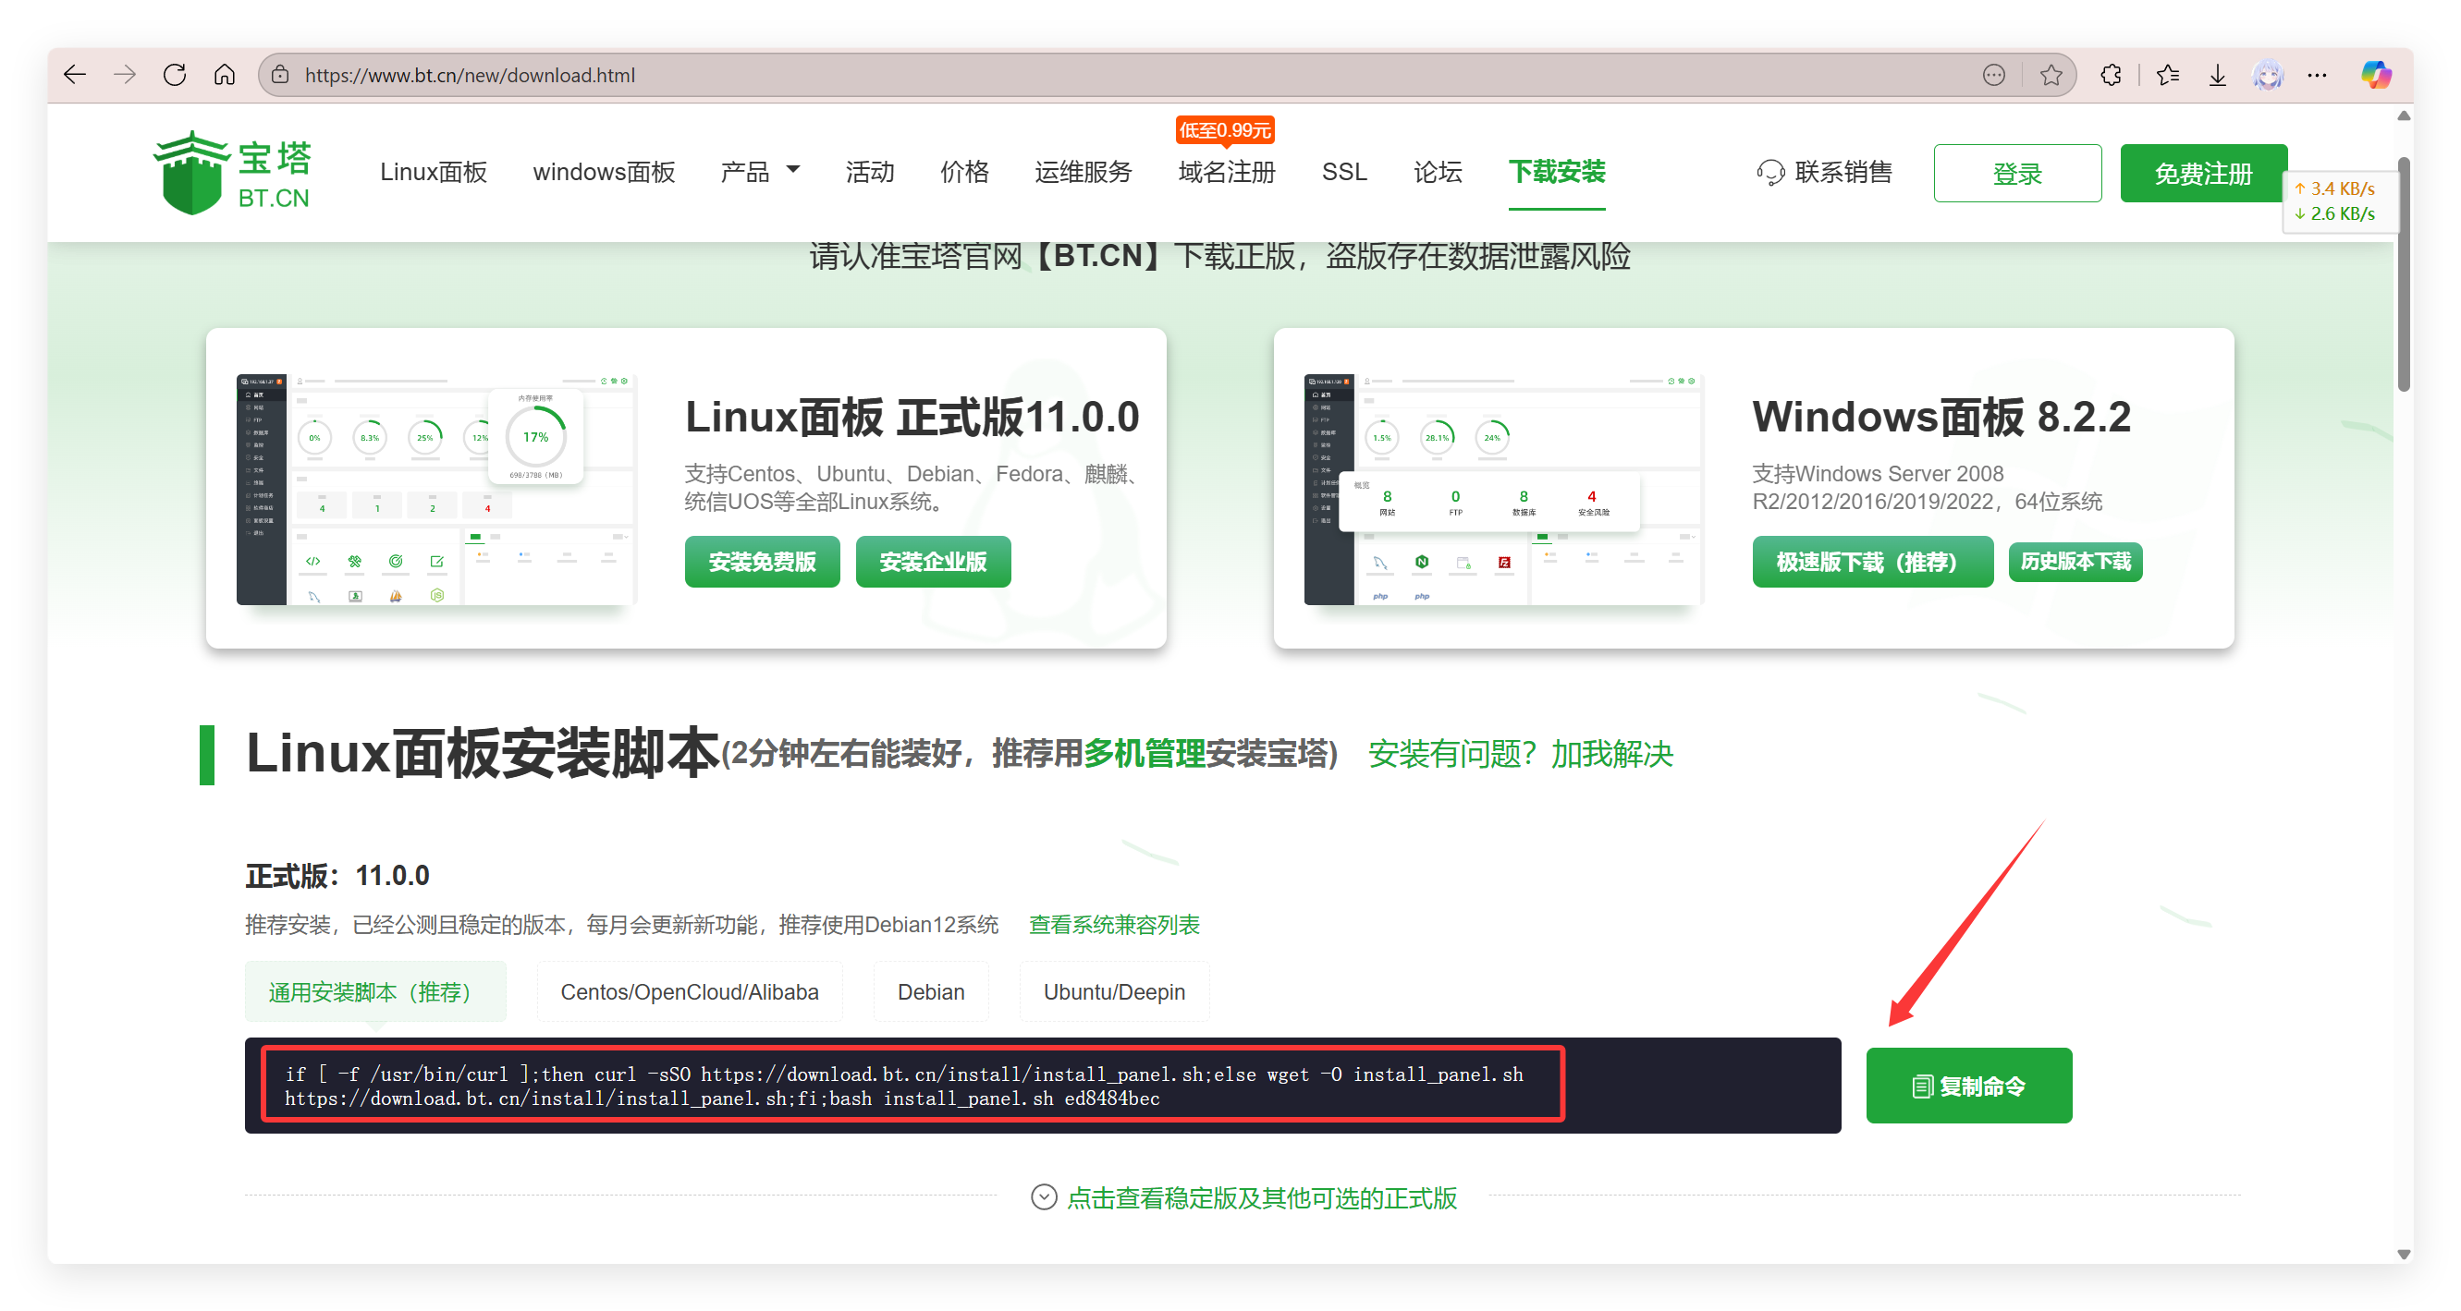2461x1311 pixels.
Task: Launch the Copilot icon
Action: pos(2376,75)
